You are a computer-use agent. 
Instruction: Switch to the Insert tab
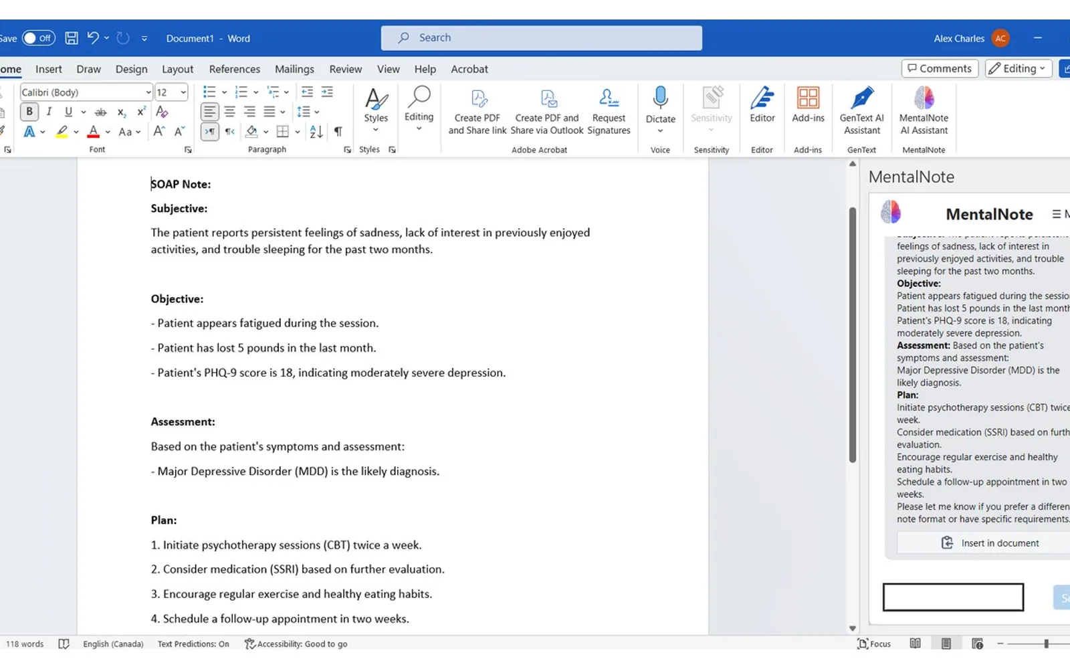[49, 69]
